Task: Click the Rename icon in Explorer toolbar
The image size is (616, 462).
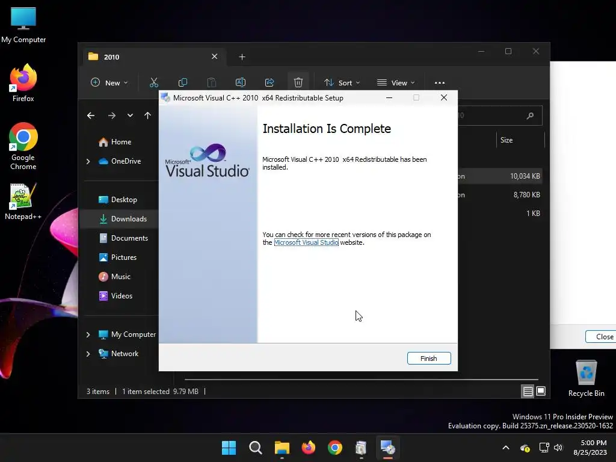Action: tap(241, 82)
